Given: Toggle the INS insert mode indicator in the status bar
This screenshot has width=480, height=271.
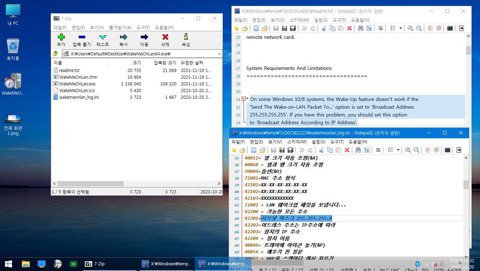Looking at the screenshot, I should [425, 270].
